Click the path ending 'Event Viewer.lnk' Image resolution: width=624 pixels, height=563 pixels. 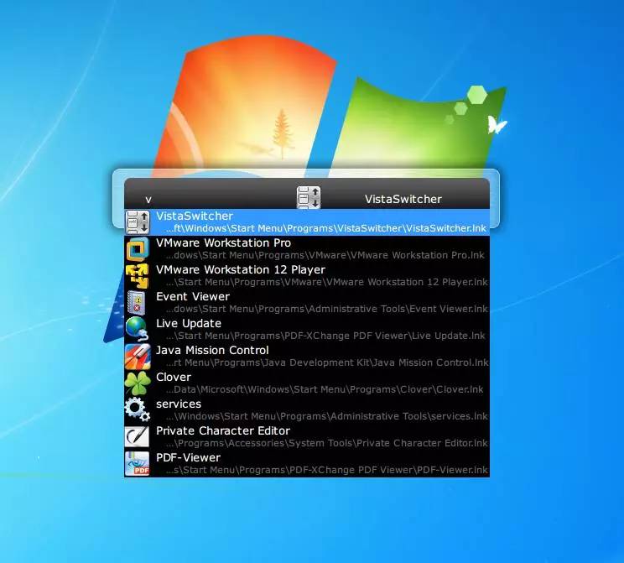click(x=327, y=309)
